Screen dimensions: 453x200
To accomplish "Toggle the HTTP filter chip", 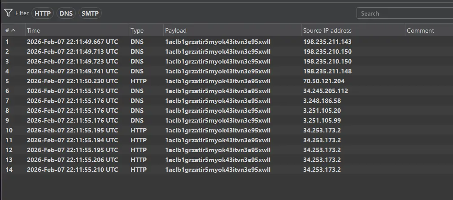I will pyautogui.click(x=43, y=13).
